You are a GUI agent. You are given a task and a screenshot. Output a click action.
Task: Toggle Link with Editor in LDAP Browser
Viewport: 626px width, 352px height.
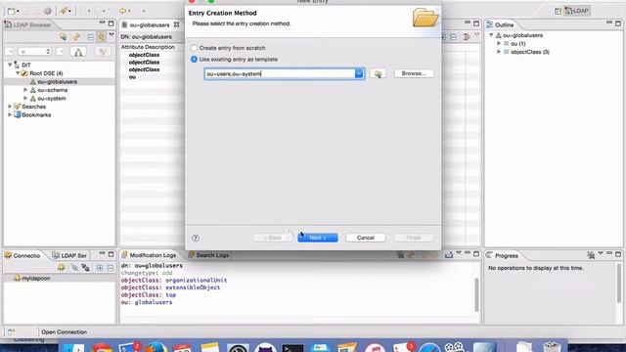[102, 37]
